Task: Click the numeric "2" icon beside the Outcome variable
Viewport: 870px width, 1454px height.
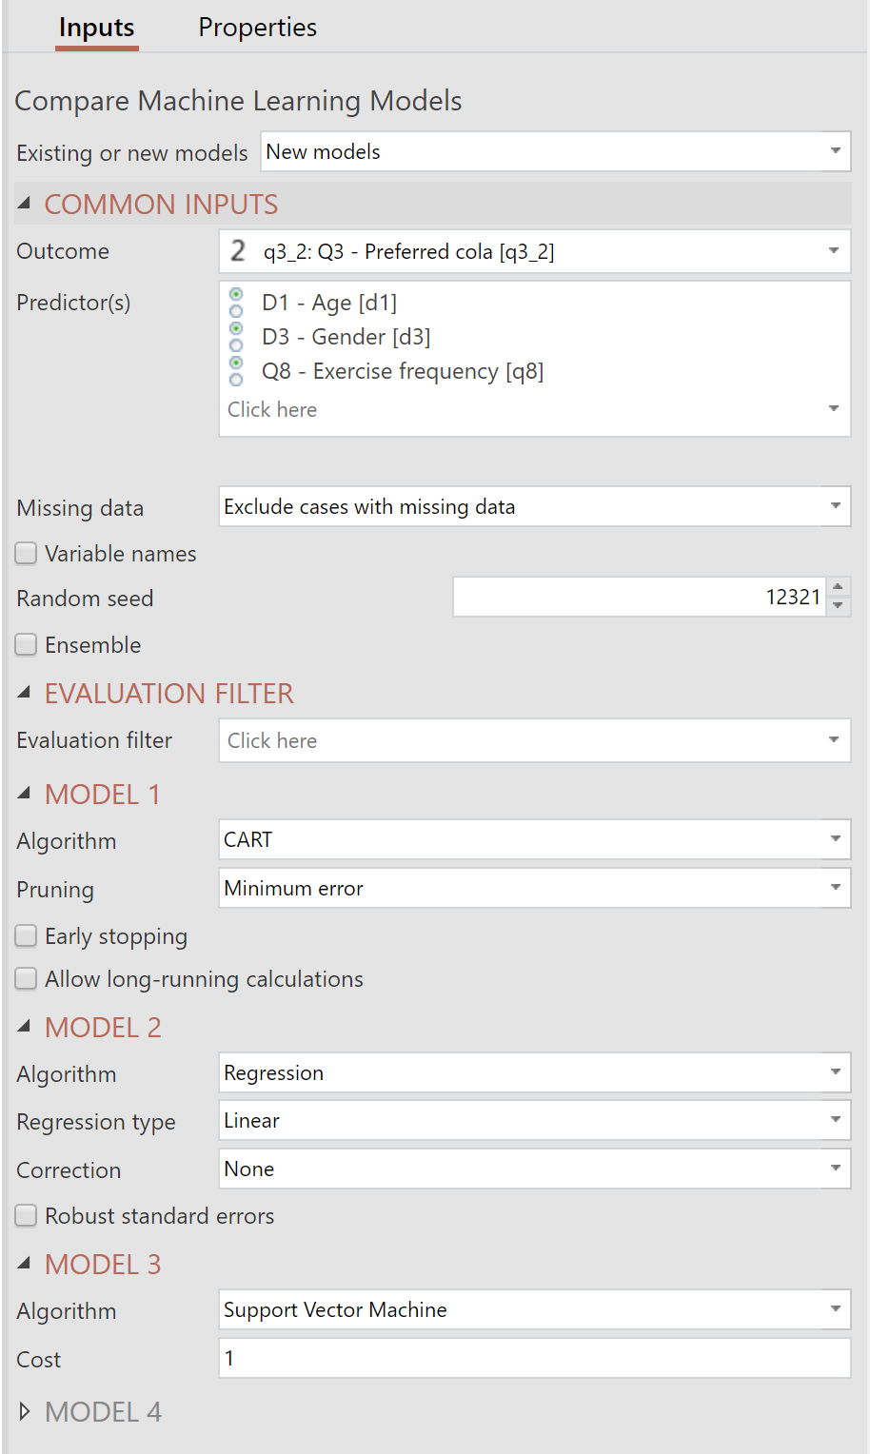Action: tap(239, 251)
